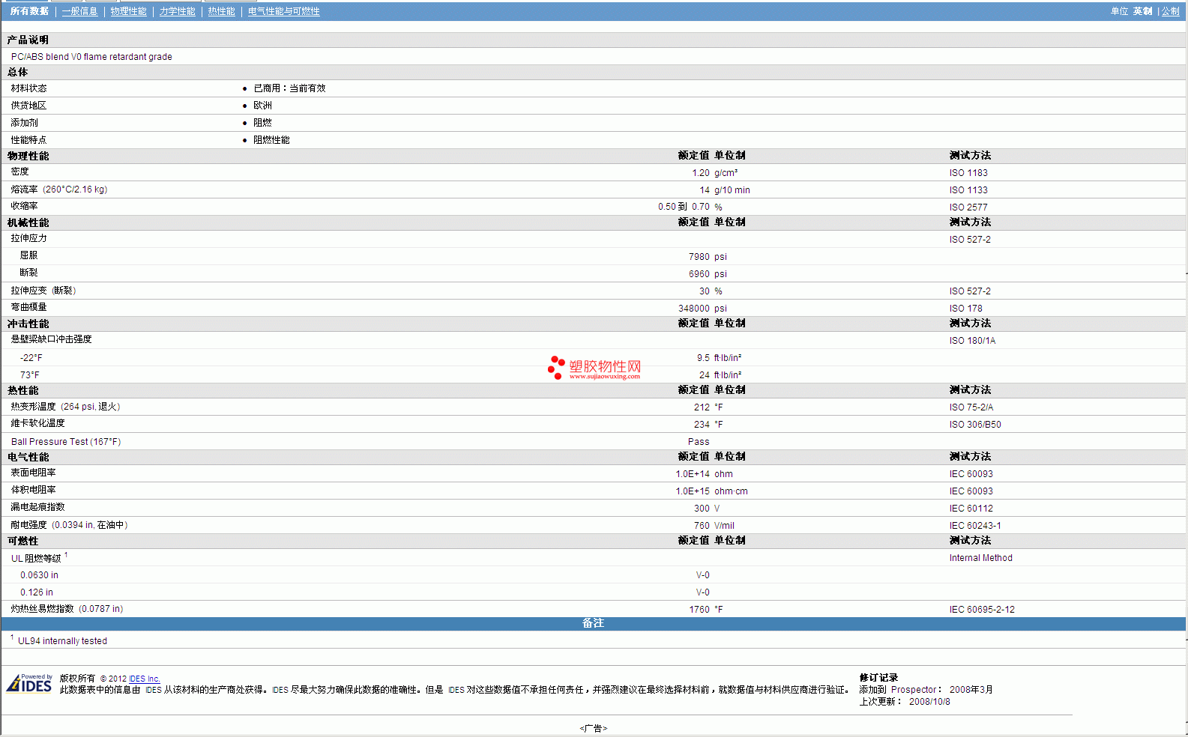Select the 所有数据 tab

(x=29, y=11)
